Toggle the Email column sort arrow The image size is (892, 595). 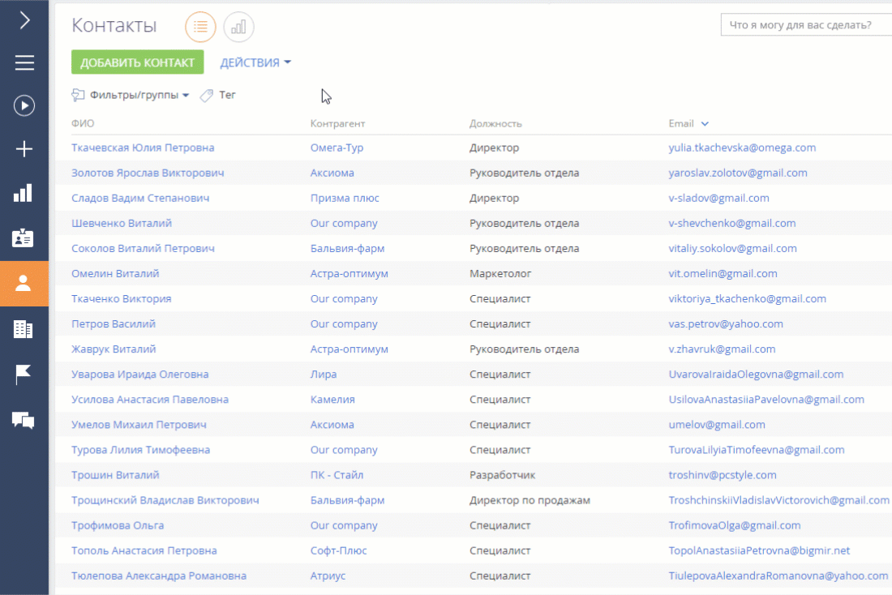click(705, 123)
